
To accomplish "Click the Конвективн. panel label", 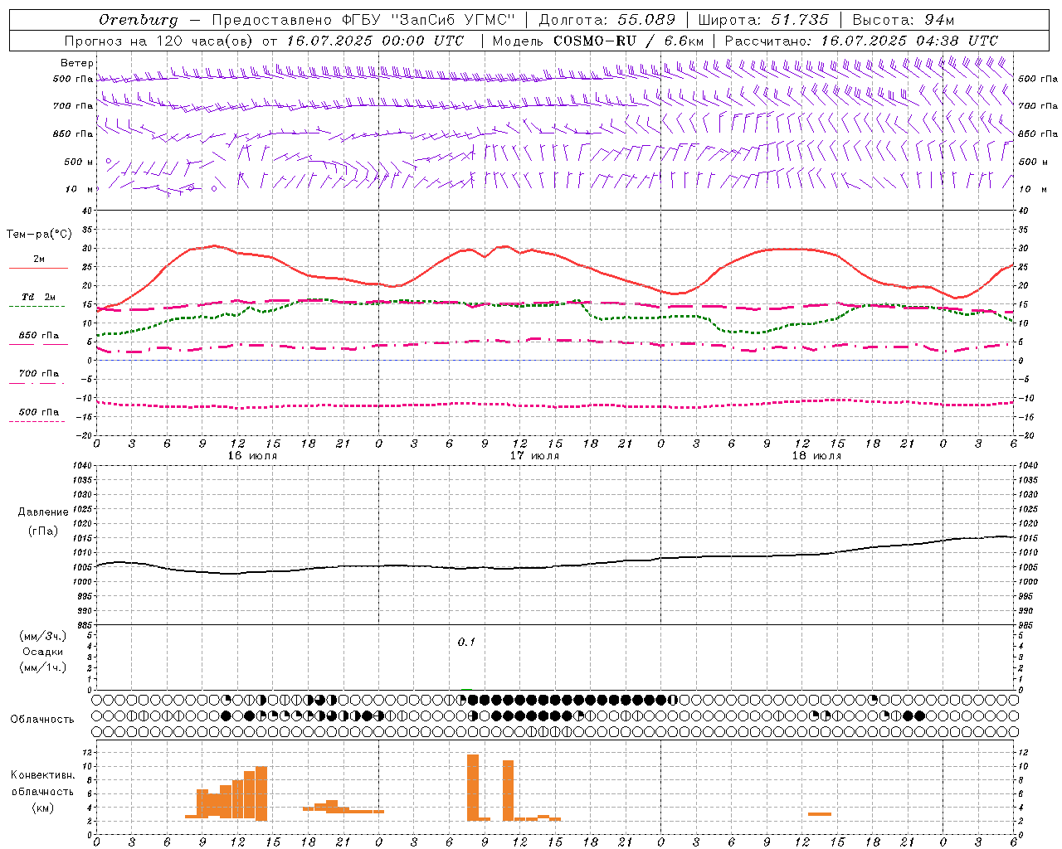I will 42,775.
